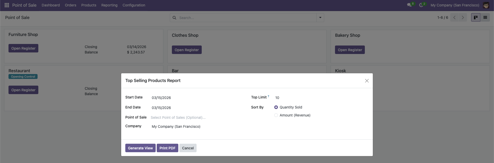Open the Products menu
This screenshot has width=494, height=163.
(x=89, y=5)
